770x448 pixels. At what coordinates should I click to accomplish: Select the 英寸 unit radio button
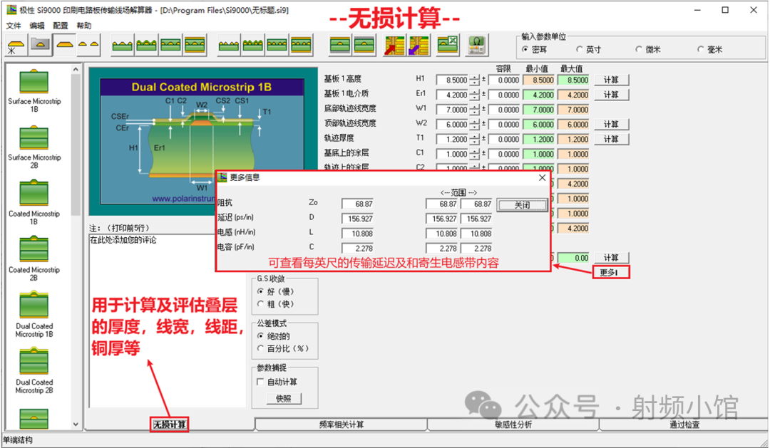pos(580,50)
